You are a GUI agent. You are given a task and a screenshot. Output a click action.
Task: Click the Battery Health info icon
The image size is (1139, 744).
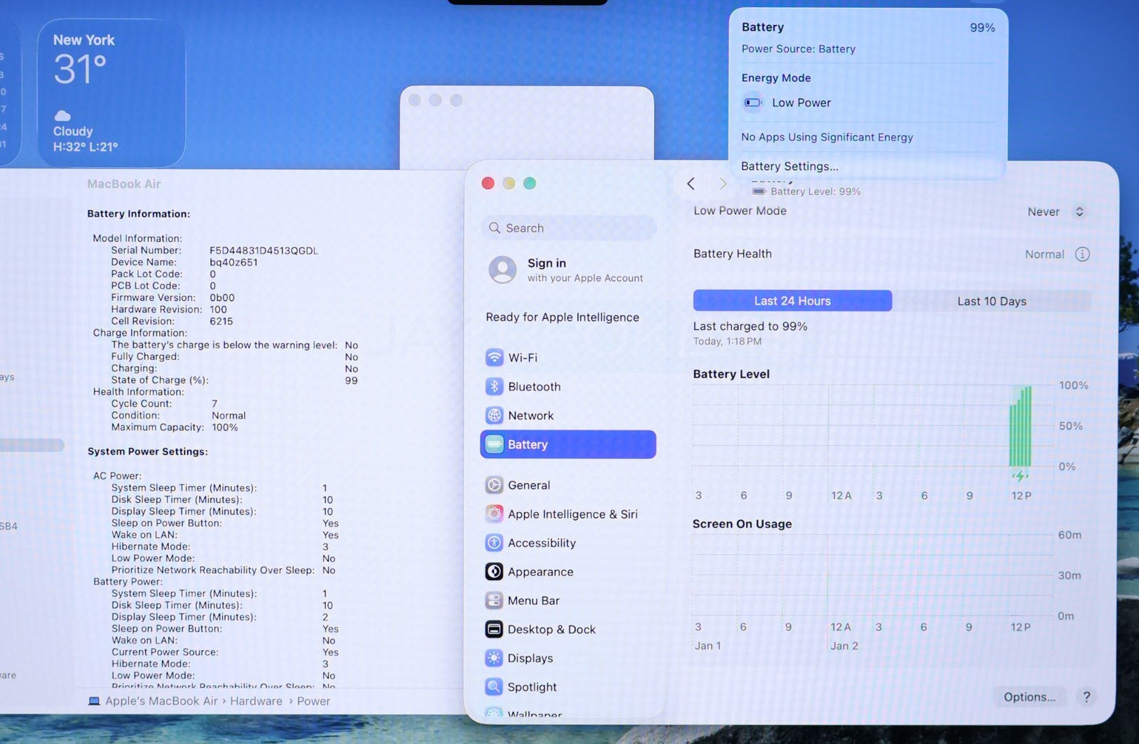coord(1082,255)
